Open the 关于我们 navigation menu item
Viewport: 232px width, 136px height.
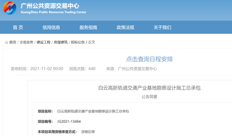pos(162,27)
